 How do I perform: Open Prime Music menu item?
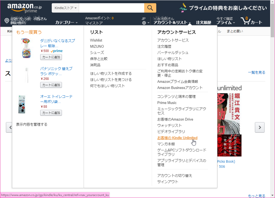click(167, 103)
